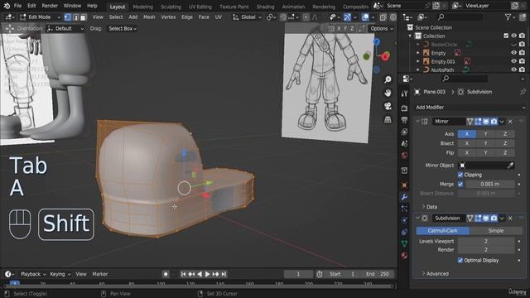
Task: Hide NurbsPath object with eye icon
Action: point(513,70)
